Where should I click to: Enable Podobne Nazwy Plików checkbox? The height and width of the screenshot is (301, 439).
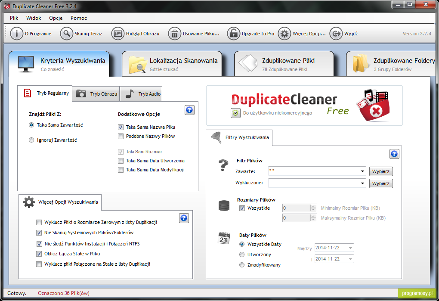click(121, 137)
